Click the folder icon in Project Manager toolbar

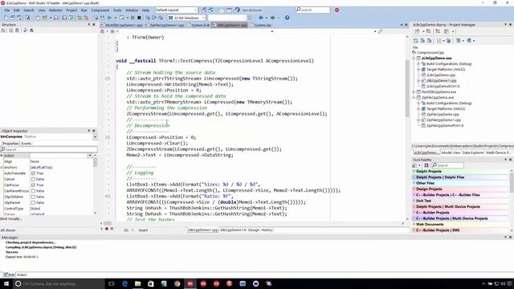point(438,31)
